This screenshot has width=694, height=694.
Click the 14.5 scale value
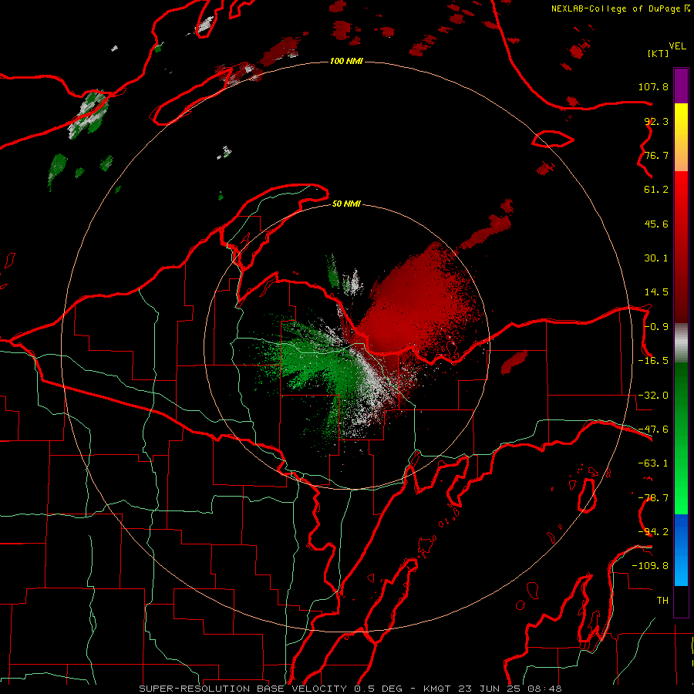tap(656, 292)
